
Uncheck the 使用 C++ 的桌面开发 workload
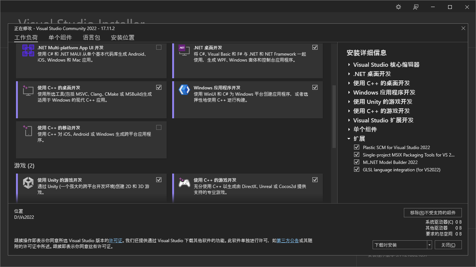(159, 88)
